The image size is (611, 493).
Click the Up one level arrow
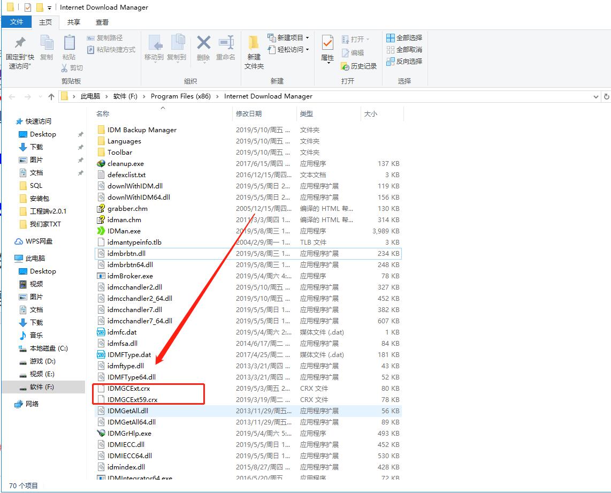point(51,97)
